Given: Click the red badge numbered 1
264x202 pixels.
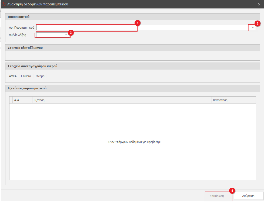Looking at the screenshot, I should (138, 23).
